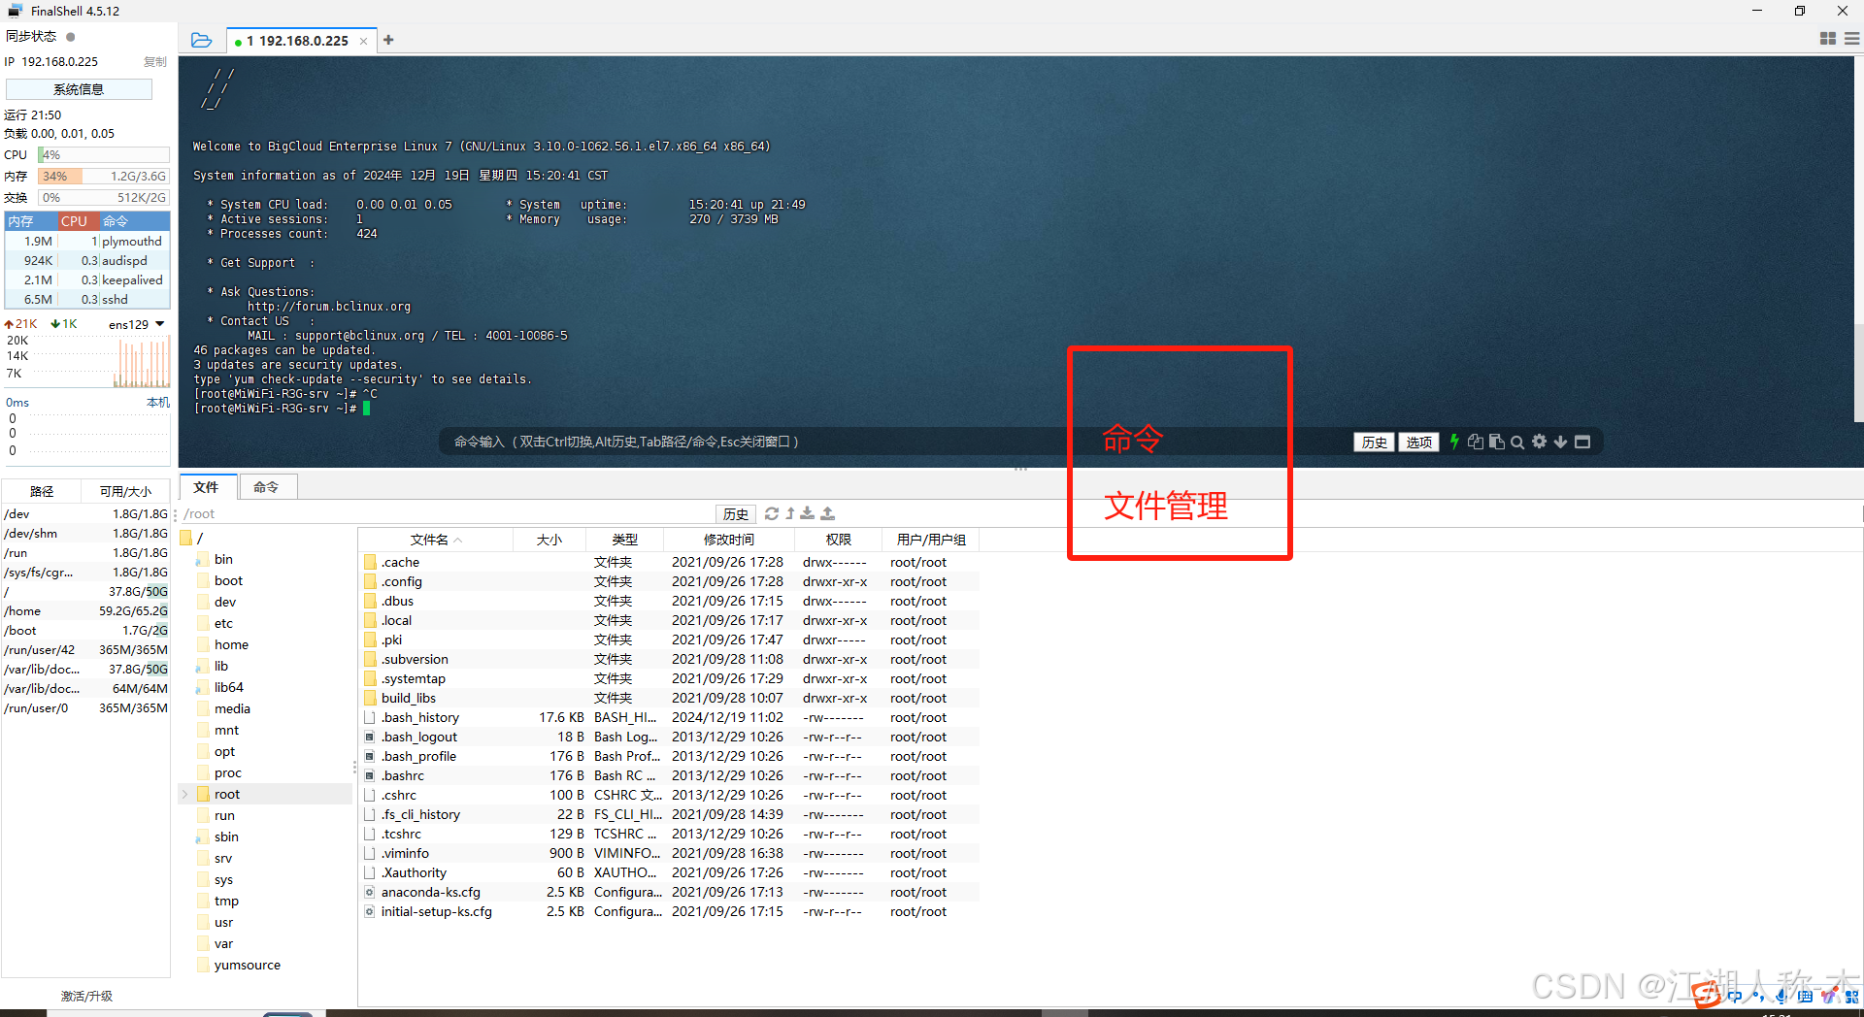Select initial-setup-ks.cfg file
Screen dimensions: 1864x1017
tap(669, 911)
